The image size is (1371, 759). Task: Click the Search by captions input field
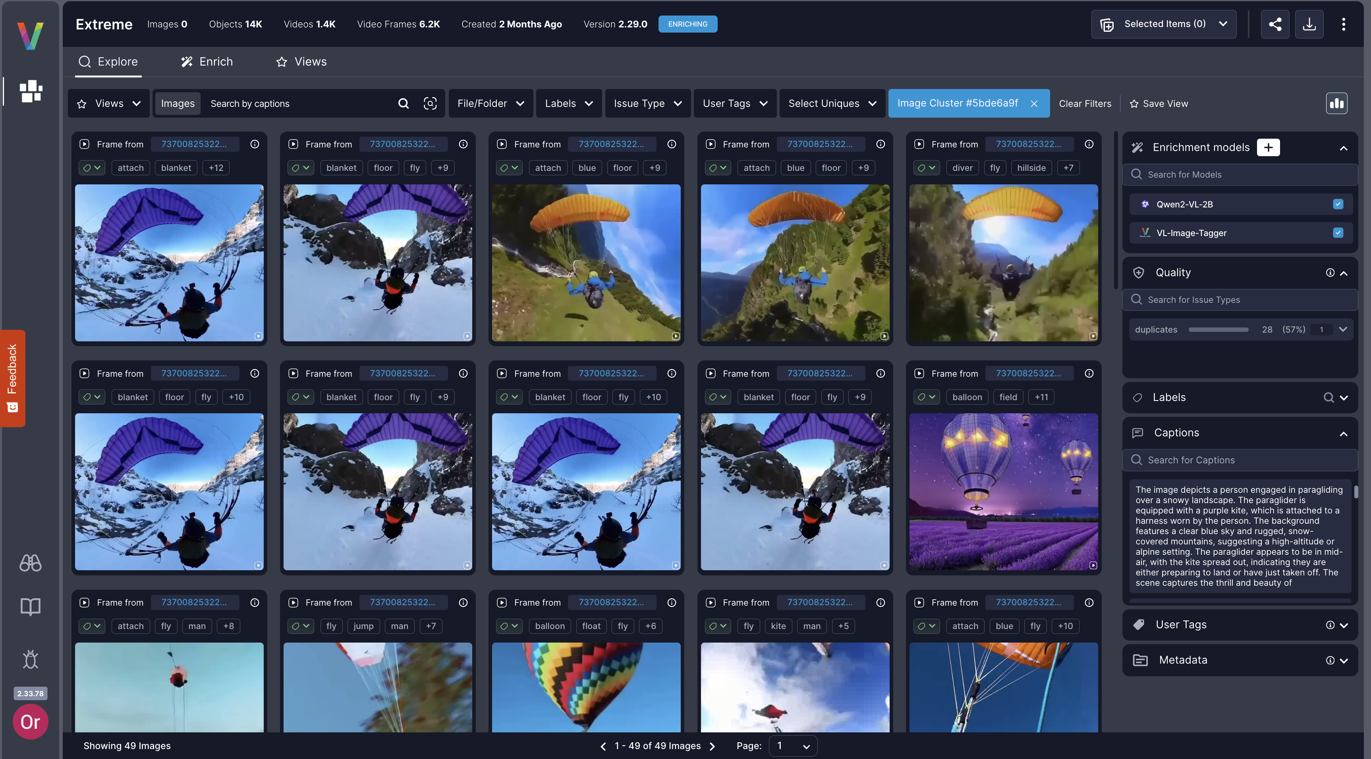(x=299, y=103)
